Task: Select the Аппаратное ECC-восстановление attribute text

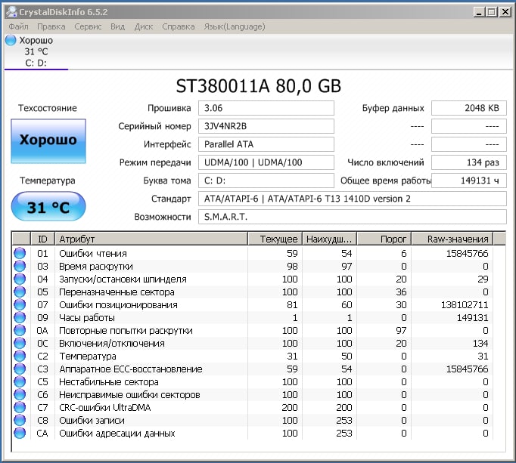Action: pyautogui.click(x=131, y=369)
